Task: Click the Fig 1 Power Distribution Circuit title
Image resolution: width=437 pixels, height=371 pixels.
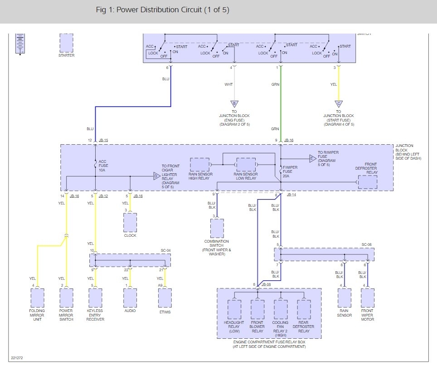Action: (x=162, y=10)
